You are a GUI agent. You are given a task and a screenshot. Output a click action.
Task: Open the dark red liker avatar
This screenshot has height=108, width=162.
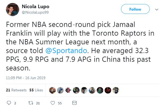click(x=108, y=90)
